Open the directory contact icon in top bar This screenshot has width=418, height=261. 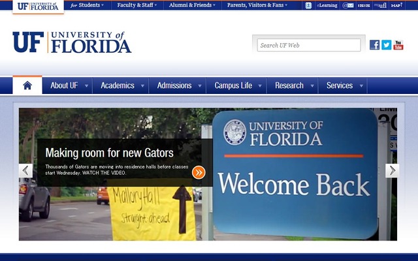tap(308, 5)
